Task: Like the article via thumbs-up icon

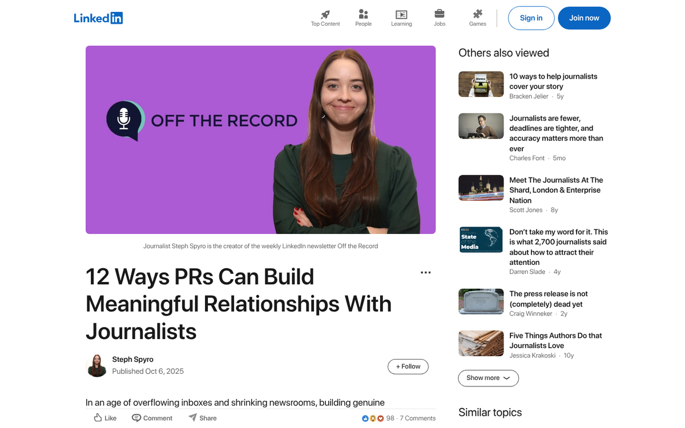Action: click(x=98, y=417)
